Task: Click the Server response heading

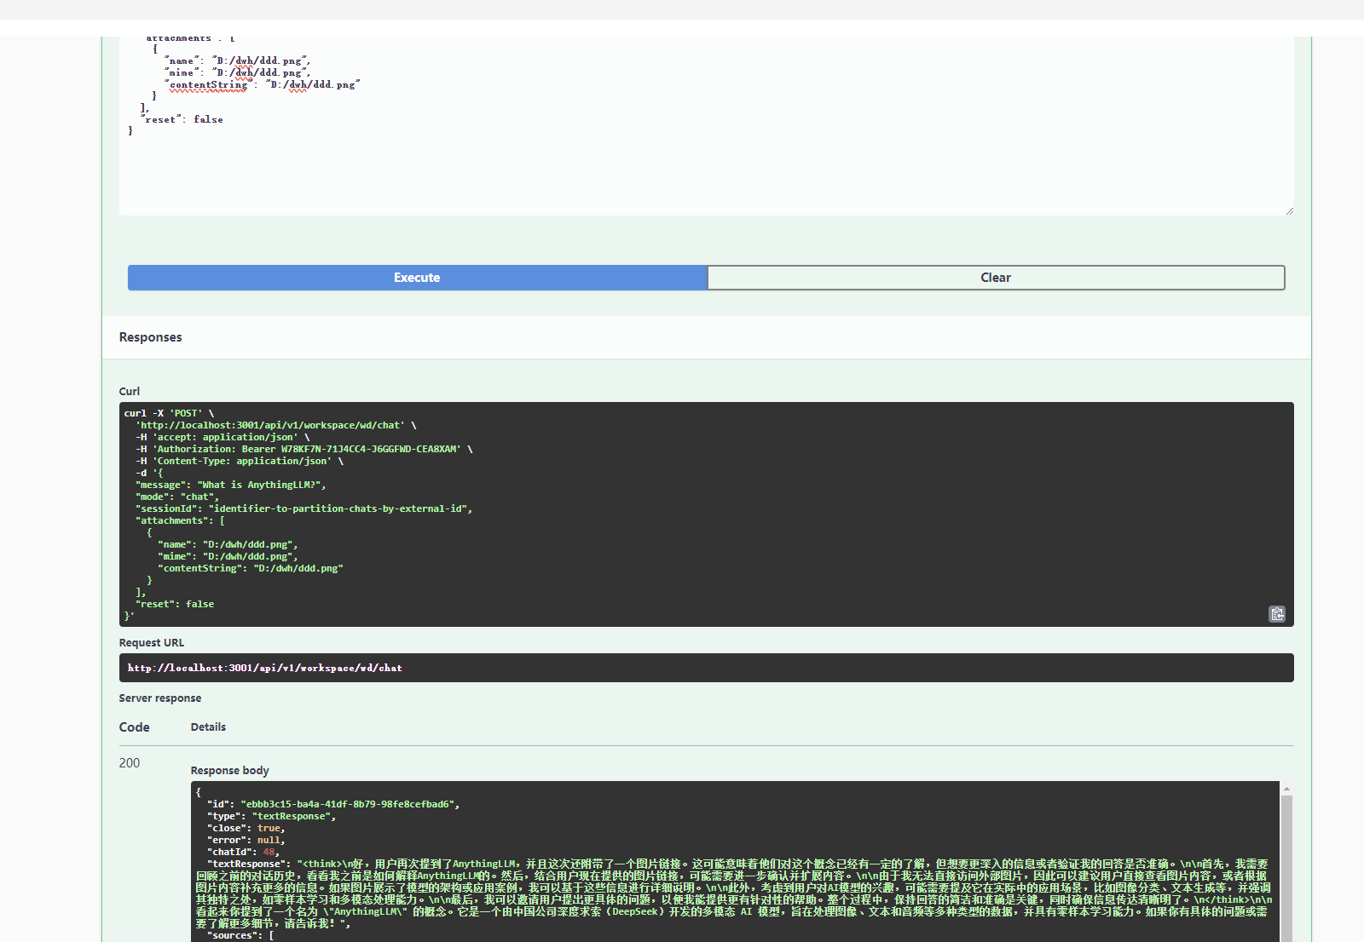Action: pos(160,698)
